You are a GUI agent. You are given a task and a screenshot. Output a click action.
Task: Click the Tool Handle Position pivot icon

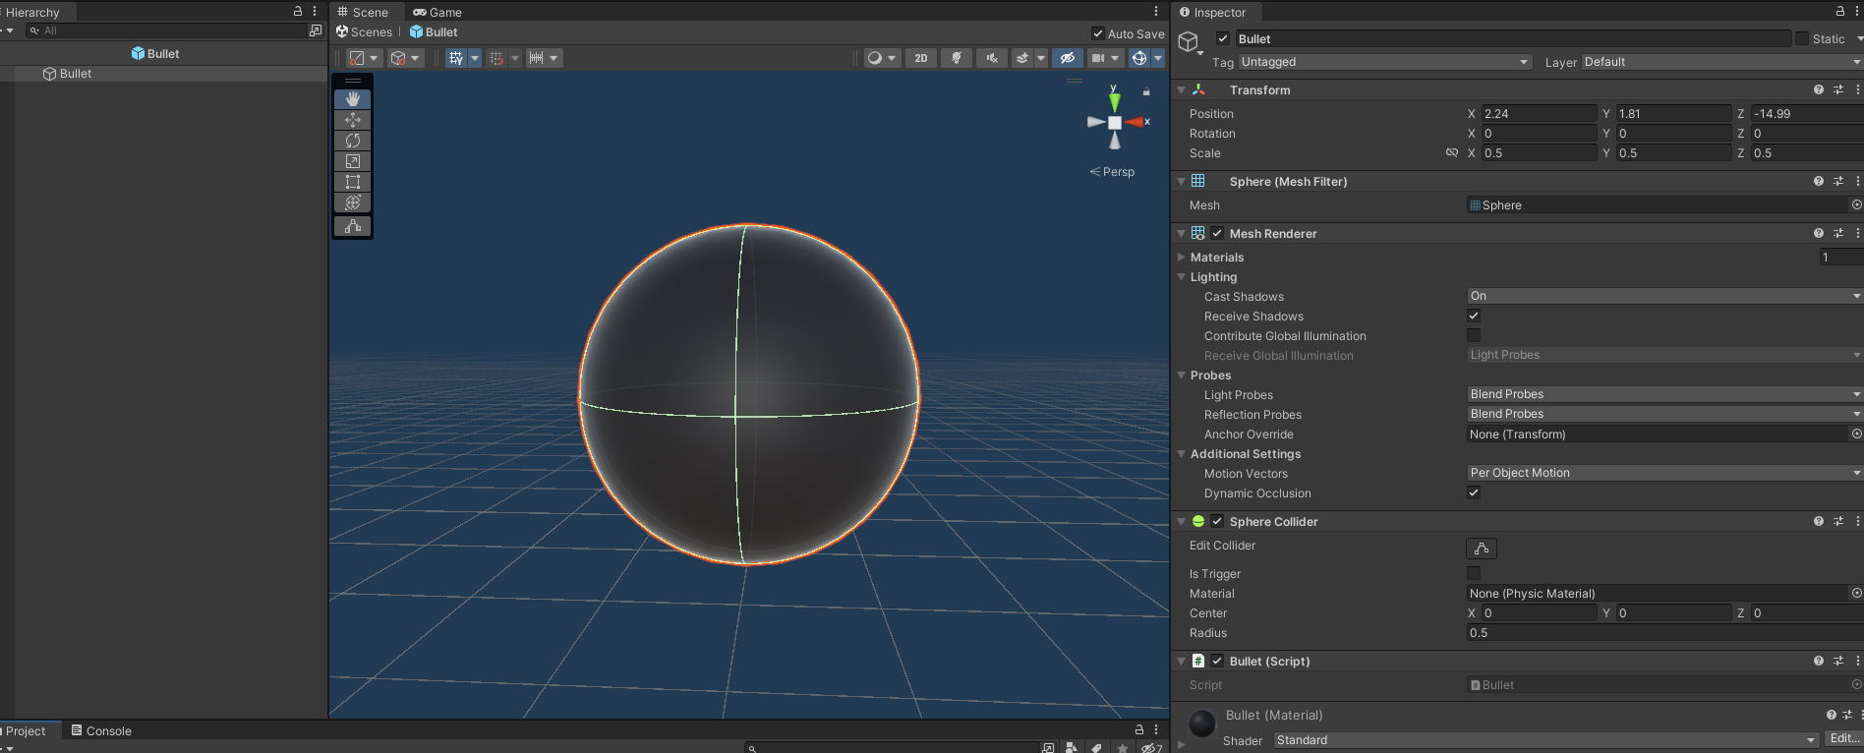[357, 58]
